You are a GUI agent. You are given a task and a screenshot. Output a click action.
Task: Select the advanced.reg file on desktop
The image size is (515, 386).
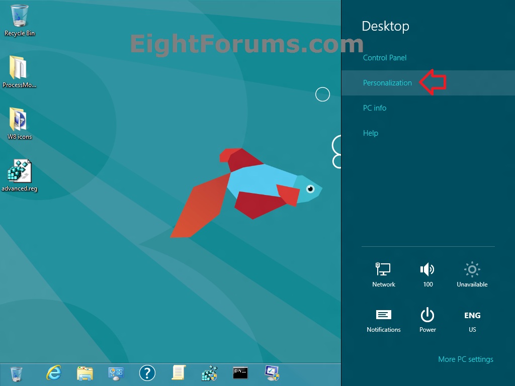[20, 175]
